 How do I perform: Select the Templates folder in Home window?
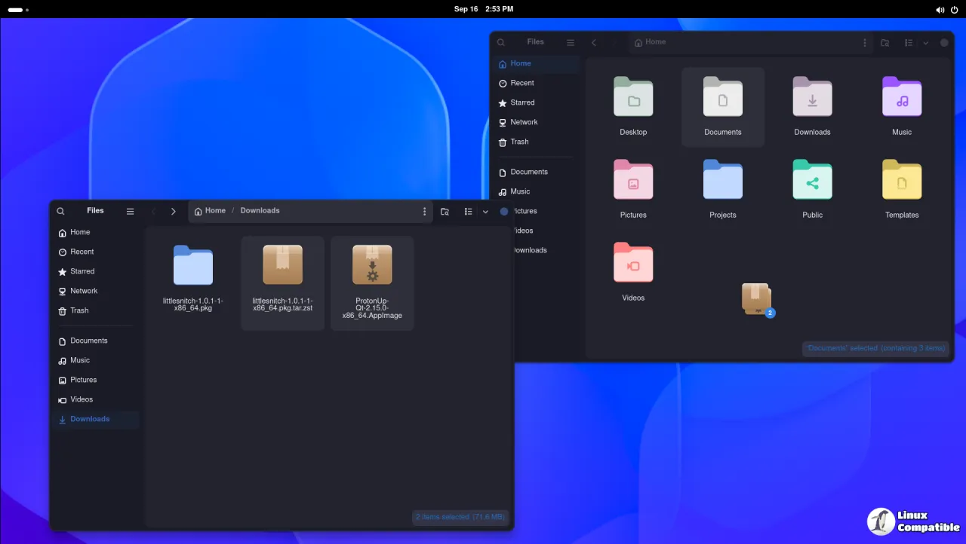click(902, 189)
